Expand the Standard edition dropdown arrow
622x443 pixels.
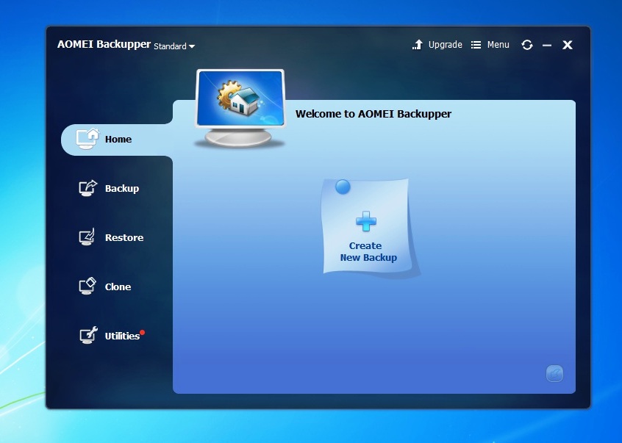point(192,46)
